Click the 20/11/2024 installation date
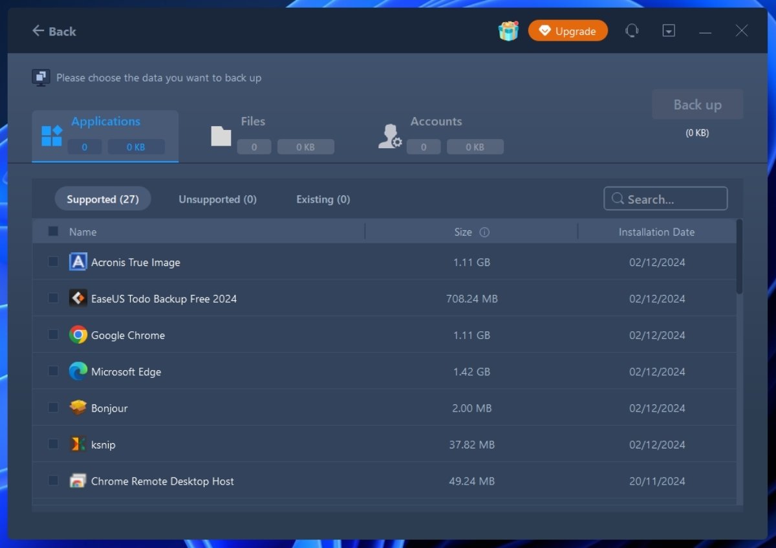The height and width of the screenshot is (548, 776). (x=657, y=481)
